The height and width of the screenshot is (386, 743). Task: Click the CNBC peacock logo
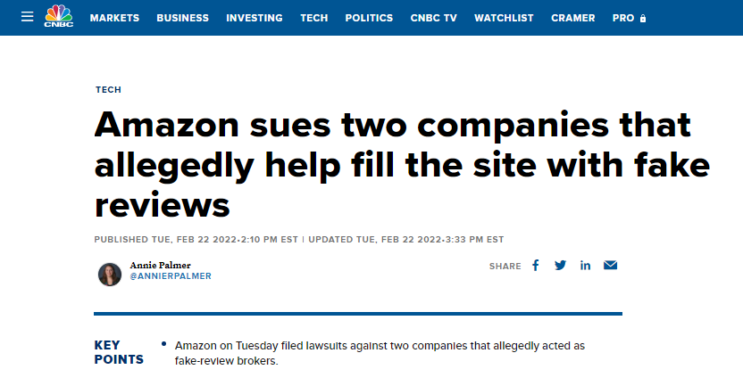58,17
